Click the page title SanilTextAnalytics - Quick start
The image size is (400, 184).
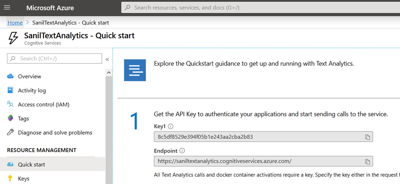coord(79,35)
